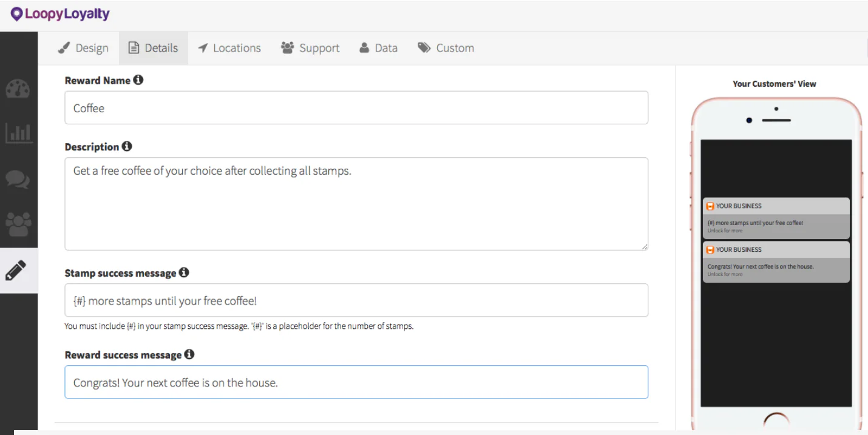Go to the Support tab
868x435 pixels.
310,48
